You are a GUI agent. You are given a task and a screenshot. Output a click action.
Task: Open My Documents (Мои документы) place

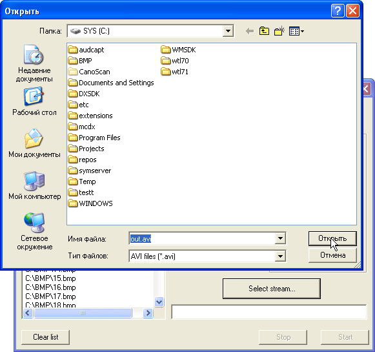[x=34, y=143]
